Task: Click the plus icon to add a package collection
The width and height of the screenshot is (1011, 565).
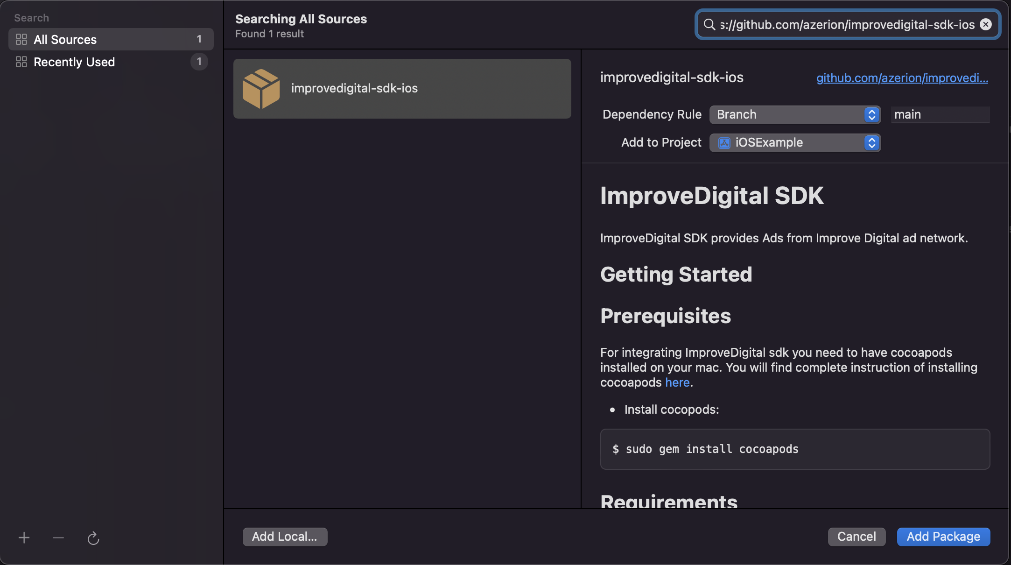Action: (x=24, y=538)
